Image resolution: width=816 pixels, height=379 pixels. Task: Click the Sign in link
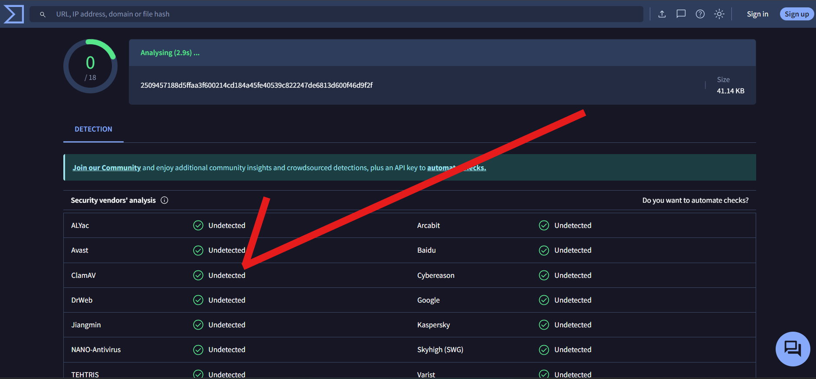coord(757,14)
